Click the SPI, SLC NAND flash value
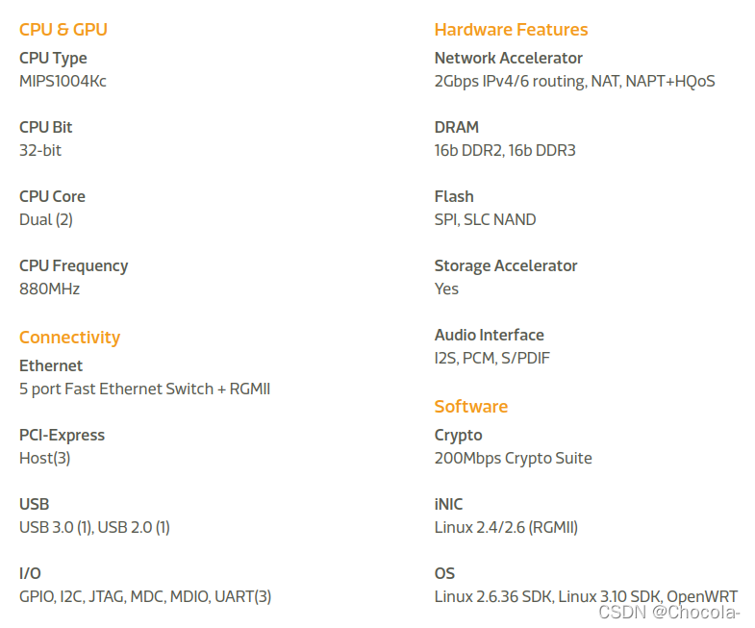 click(x=485, y=219)
